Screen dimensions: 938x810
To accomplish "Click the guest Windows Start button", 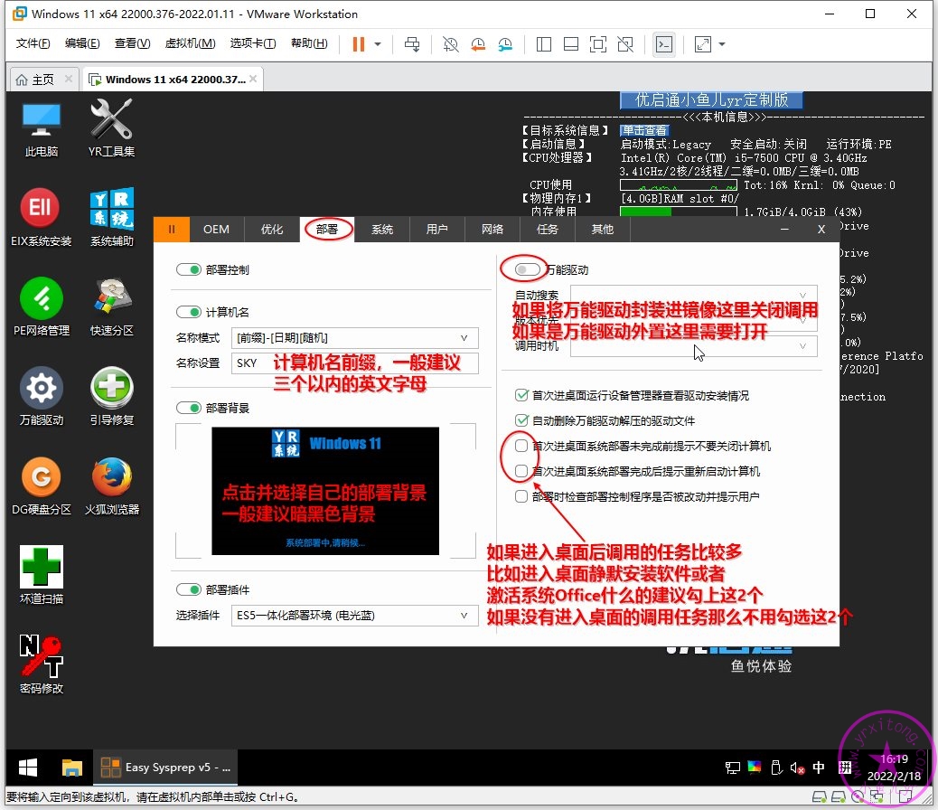I will [x=28, y=767].
